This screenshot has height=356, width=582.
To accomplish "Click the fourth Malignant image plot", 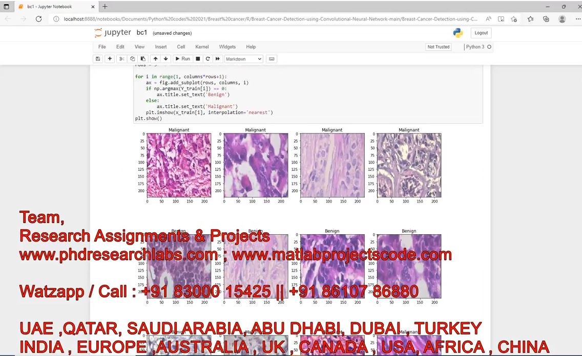I will click(x=409, y=165).
